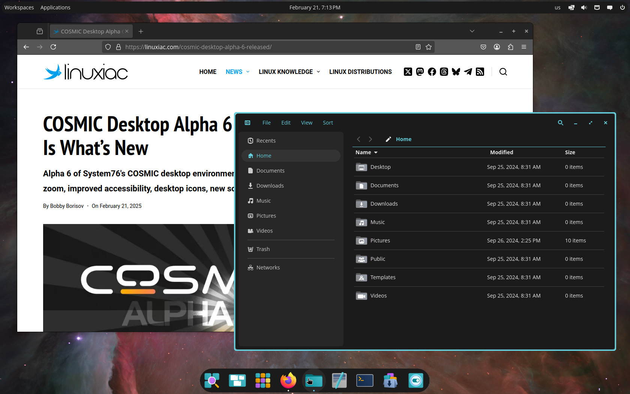Open Trash in the sidebar
630x394 pixels.
tap(291, 249)
